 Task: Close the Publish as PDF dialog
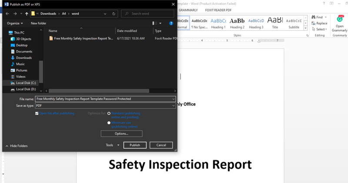[x=173, y=4]
